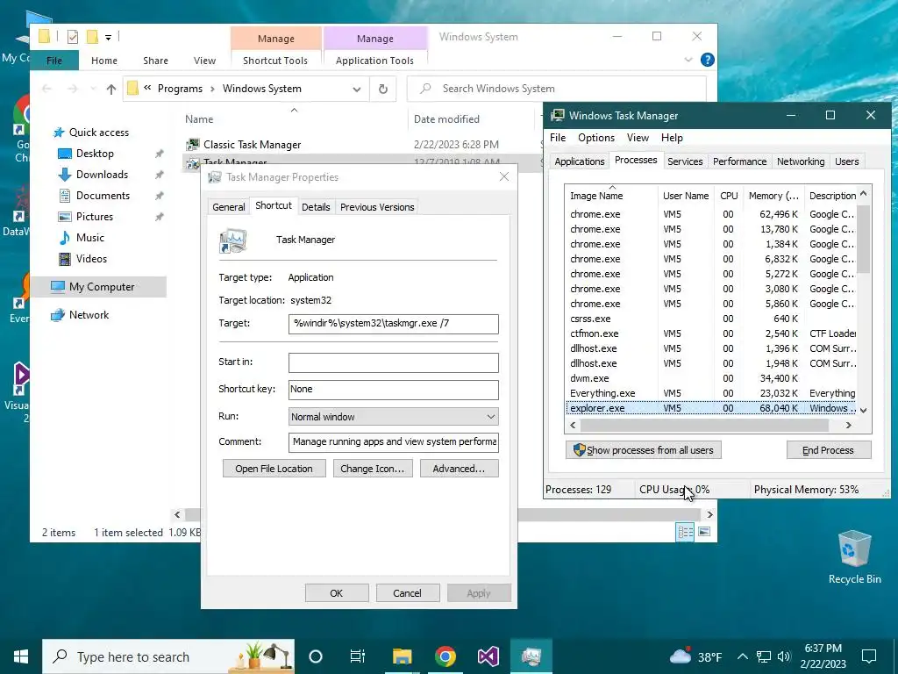Viewport: 898px width, 674px height.
Task: Sort processes by the CPU column header
Action: click(729, 196)
